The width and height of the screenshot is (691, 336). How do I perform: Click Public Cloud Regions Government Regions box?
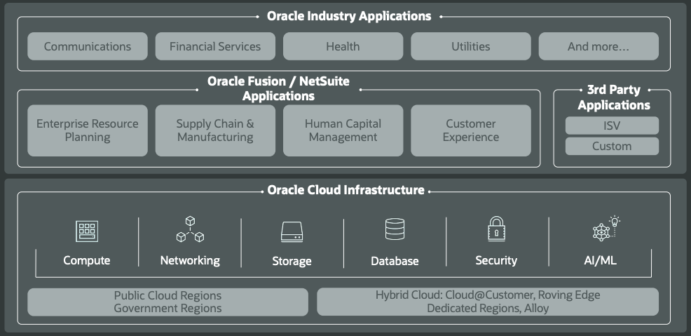(167, 302)
